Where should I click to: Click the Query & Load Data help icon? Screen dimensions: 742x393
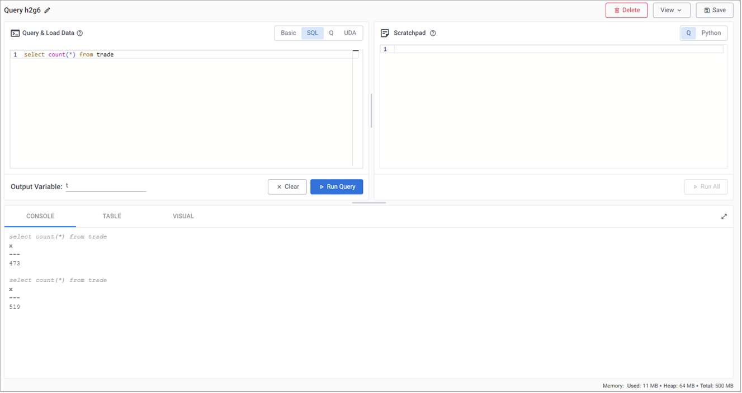pyautogui.click(x=80, y=33)
